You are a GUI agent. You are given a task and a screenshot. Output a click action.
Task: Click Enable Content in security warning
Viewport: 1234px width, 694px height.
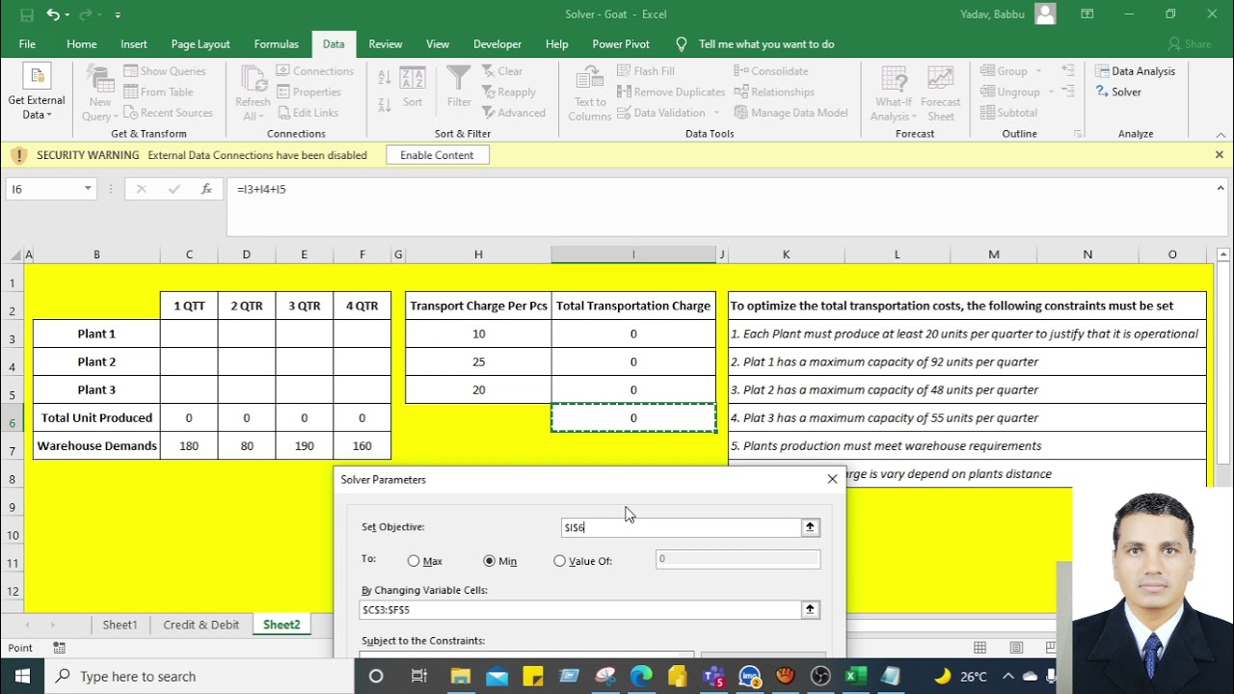(437, 155)
